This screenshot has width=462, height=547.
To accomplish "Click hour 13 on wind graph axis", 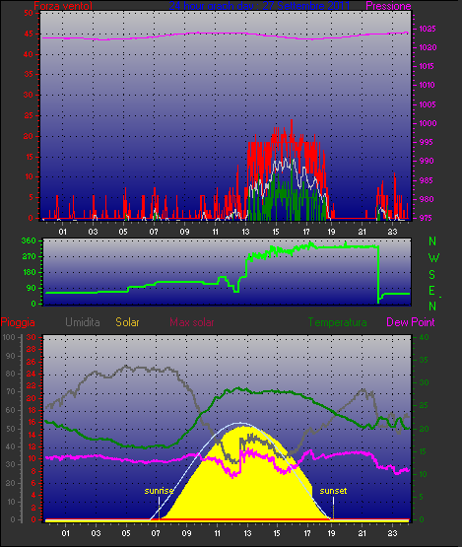I will pyautogui.click(x=245, y=232).
